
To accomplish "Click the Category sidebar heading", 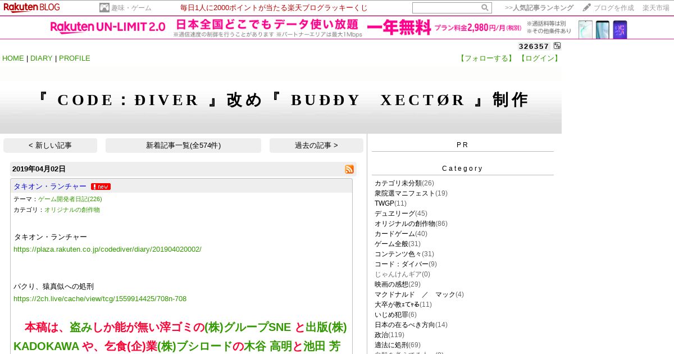I will (462, 169).
